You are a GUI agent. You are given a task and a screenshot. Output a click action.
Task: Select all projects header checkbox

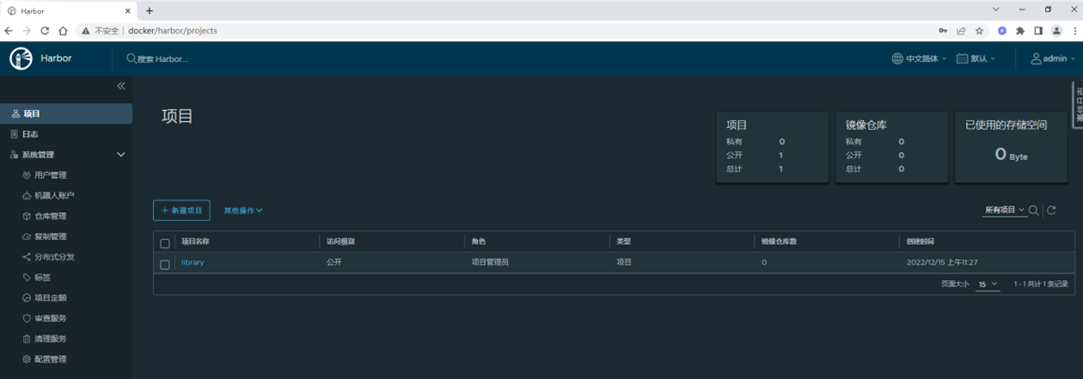click(x=165, y=243)
